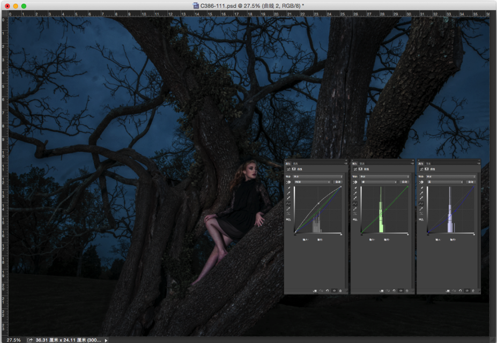497x343 pixels.
Task: Toggle layer visibility eye in the green curves panel
Action: (400, 290)
